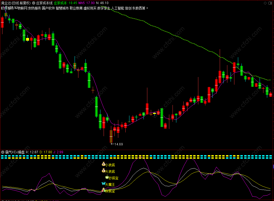The width and height of the screenshot is (274, 201).
Task: Open the main chart indicator dropdown beside 竞业达
Action: 34,3
